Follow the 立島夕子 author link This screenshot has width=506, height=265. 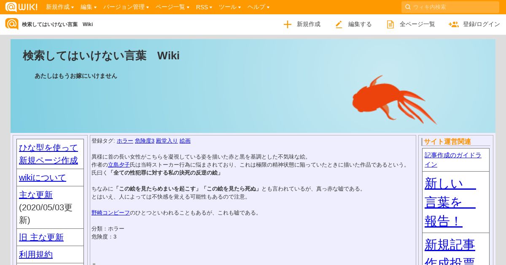(x=119, y=165)
